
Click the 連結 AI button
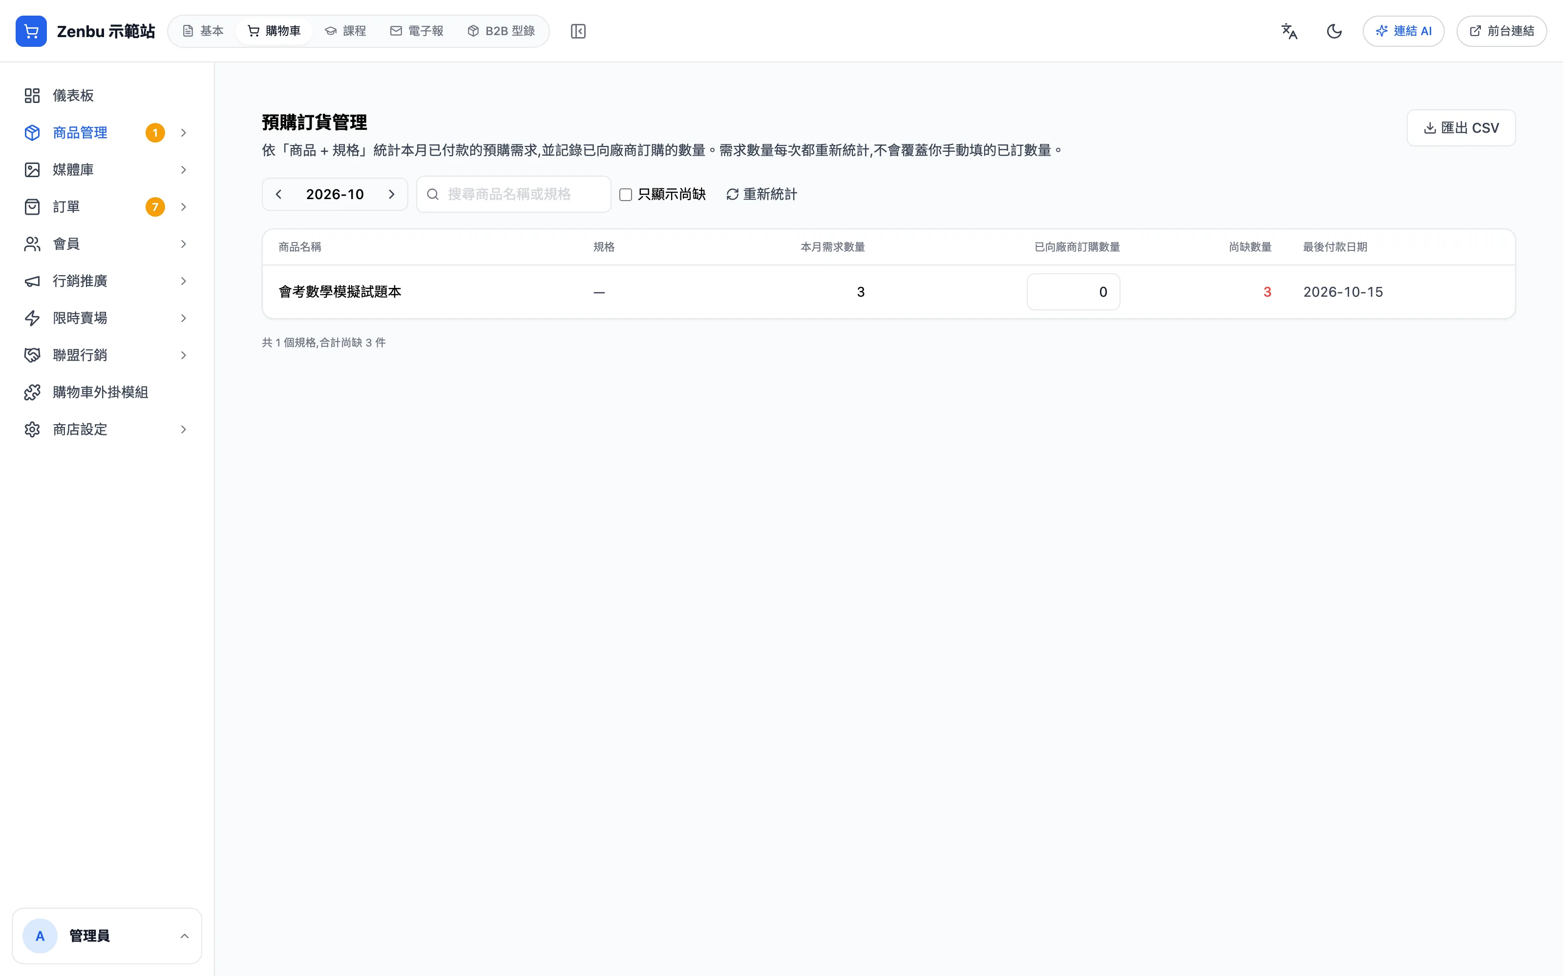pos(1403,31)
